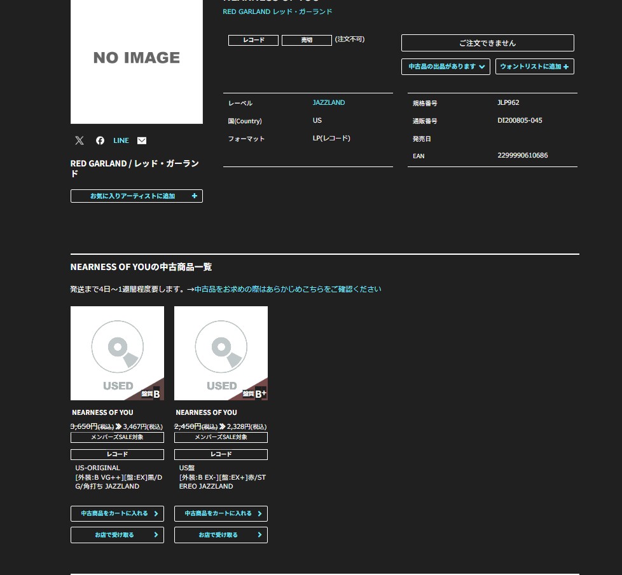
Task: Click the B+ grade used disc image
Action: (x=221, y=353)
